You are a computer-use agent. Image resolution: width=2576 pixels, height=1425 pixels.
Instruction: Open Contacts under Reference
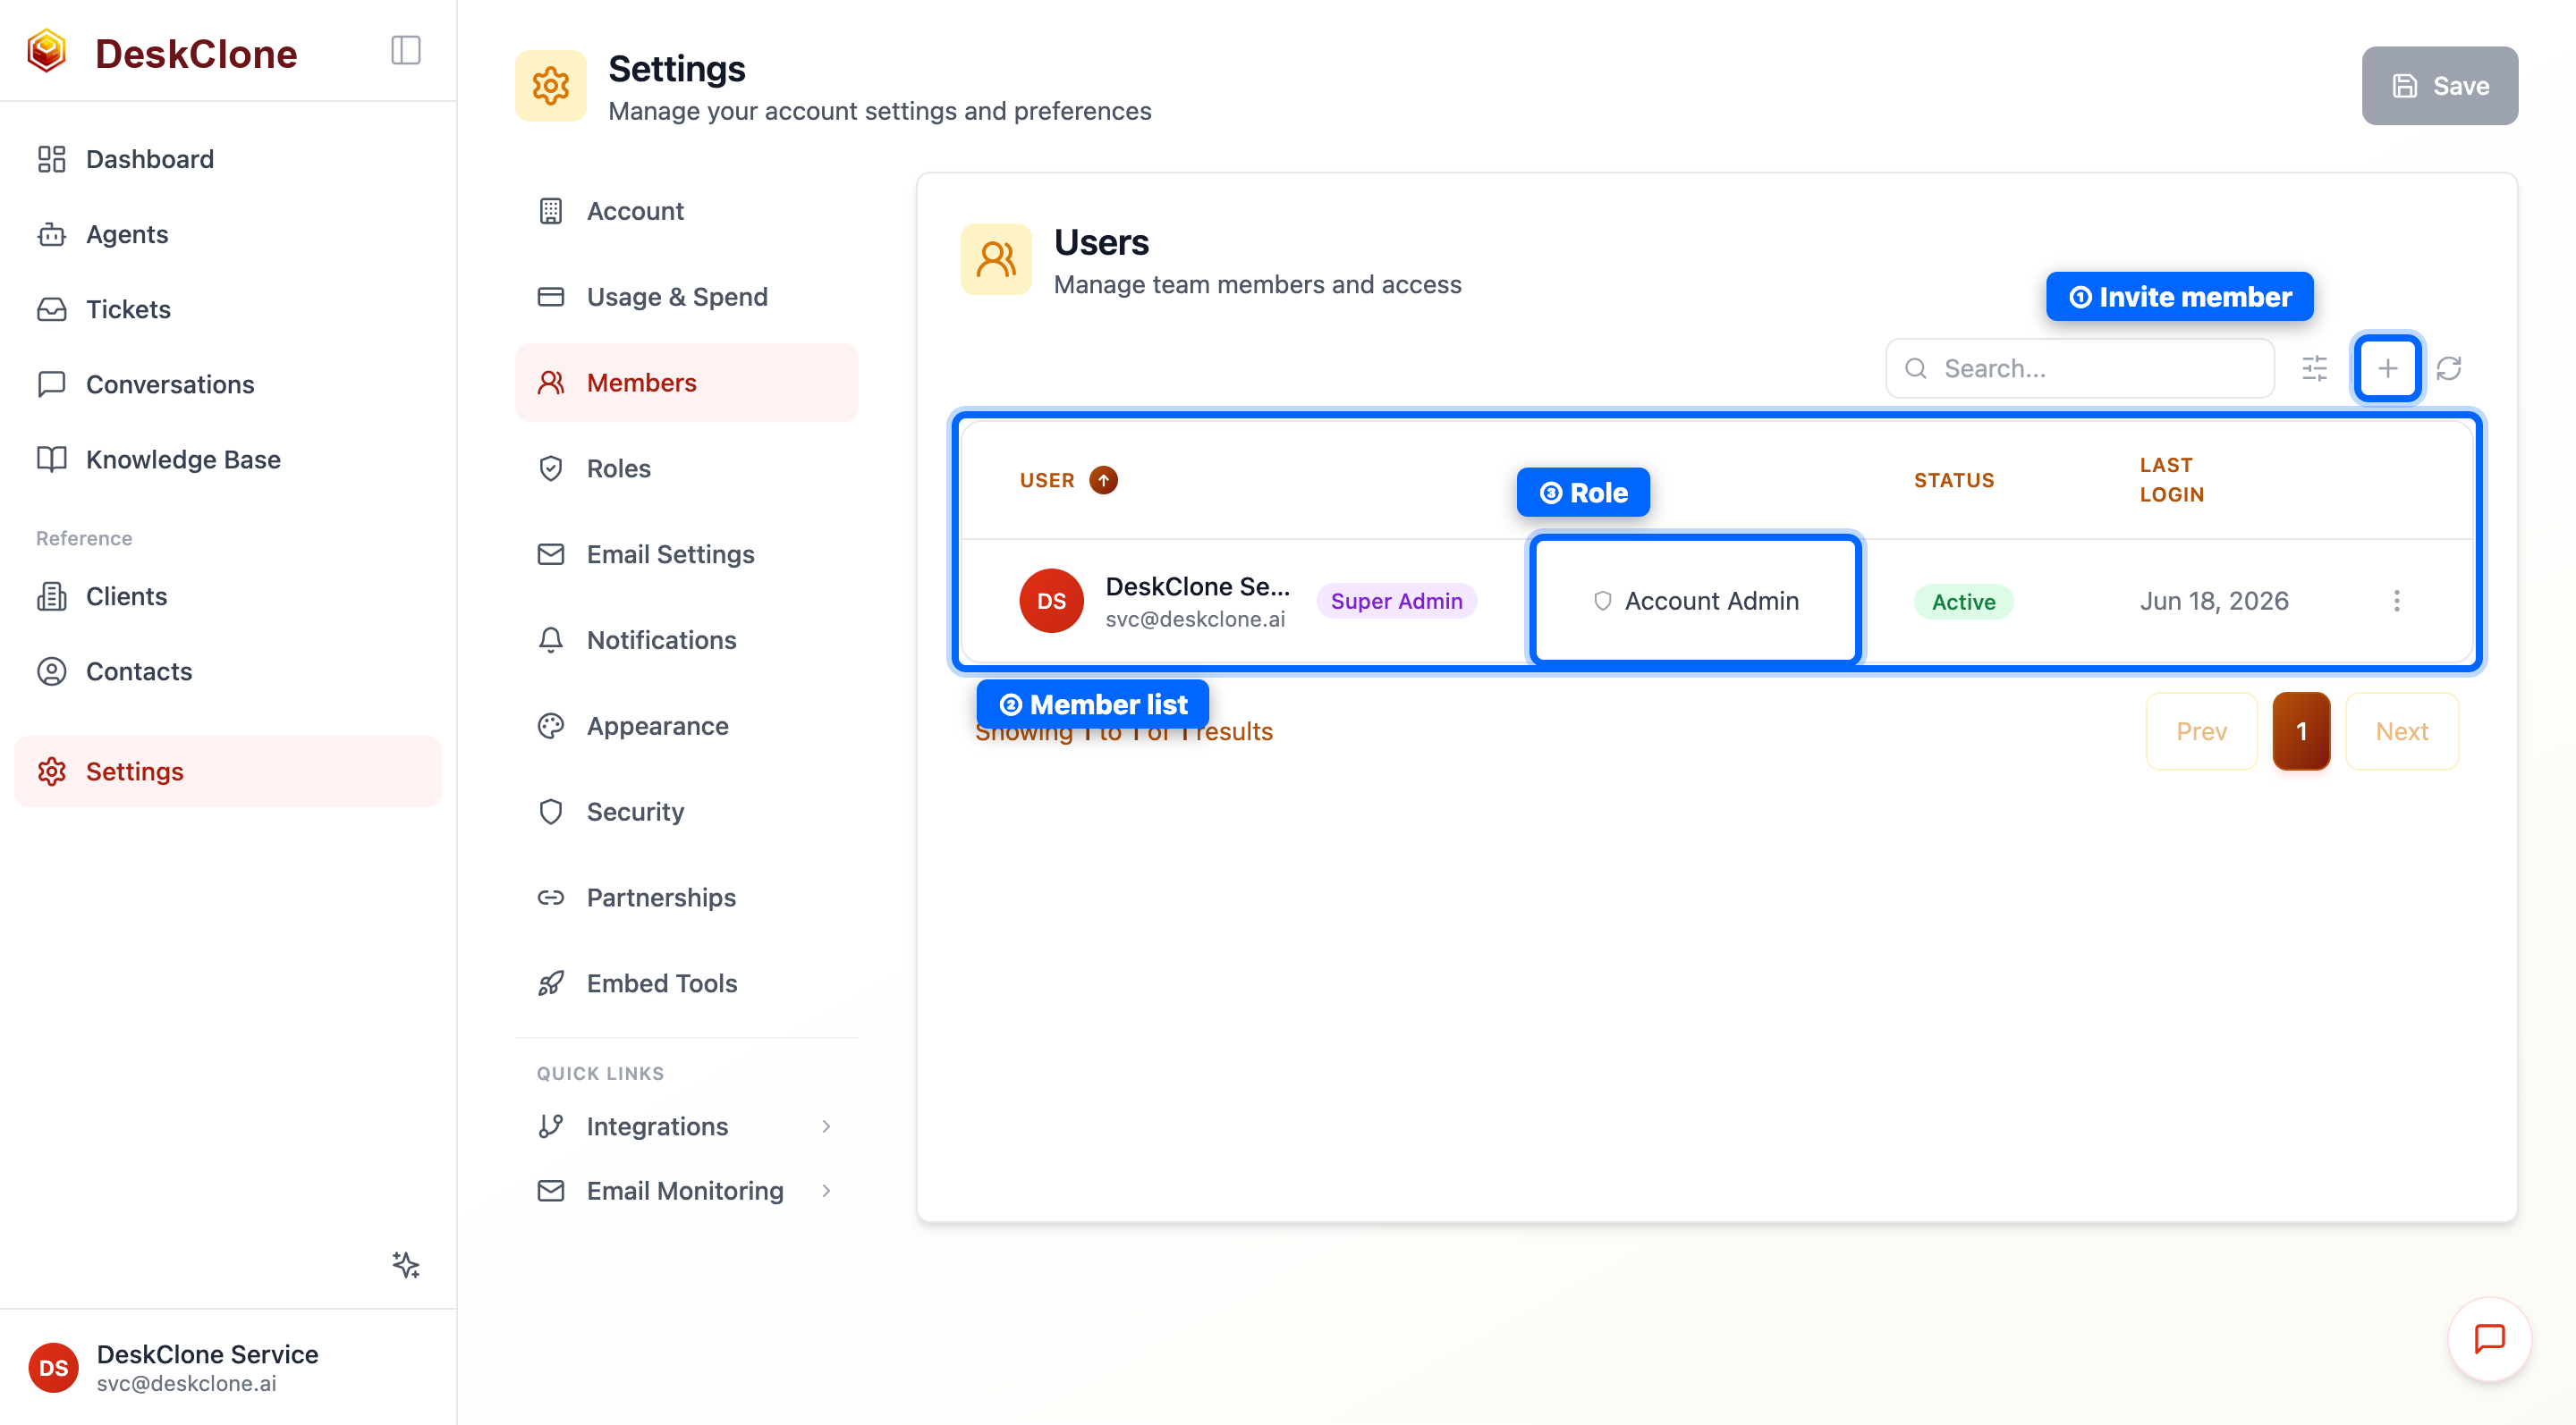(x=228, y=670)
